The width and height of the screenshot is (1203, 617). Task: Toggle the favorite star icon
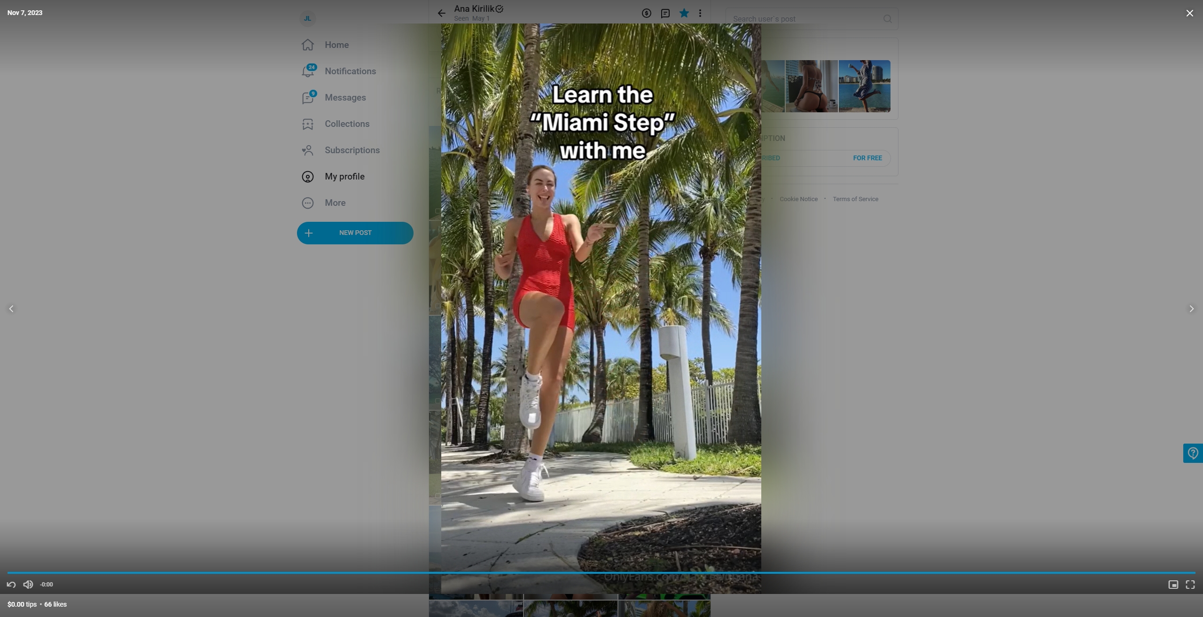click(684, 13)
